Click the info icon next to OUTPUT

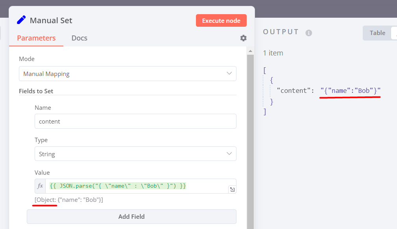309,33
